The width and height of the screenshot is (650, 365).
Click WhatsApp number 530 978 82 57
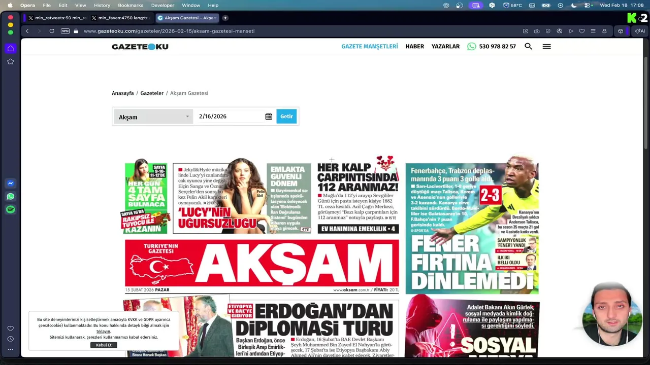pyautogui.click(x=492, y=46)
